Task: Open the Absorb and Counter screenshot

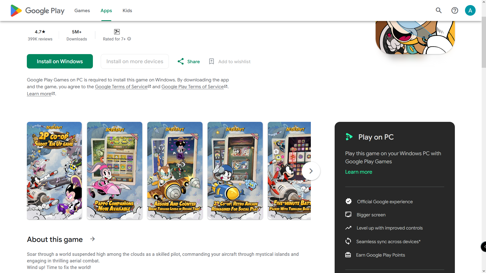Action: click(175, 171)
